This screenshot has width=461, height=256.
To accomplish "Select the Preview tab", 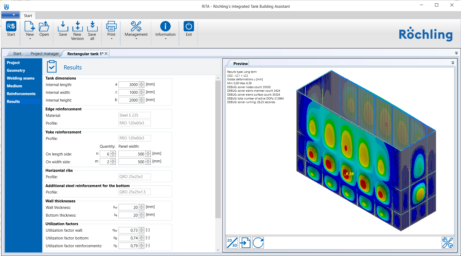I will [x=240, y=63].
